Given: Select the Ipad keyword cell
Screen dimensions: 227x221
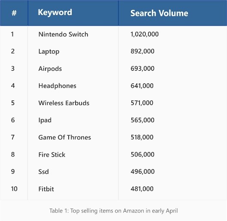Looking at the screenshot, I should point(45,120).
